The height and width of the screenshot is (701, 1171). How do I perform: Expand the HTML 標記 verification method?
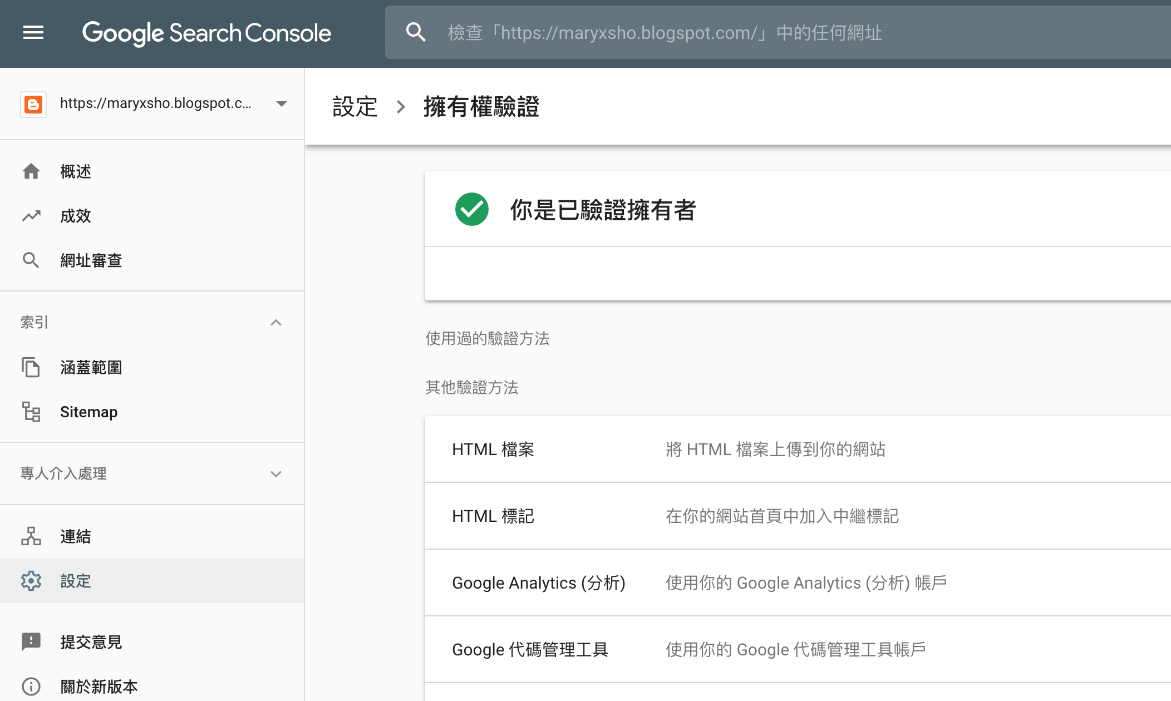tap(798, 516)
